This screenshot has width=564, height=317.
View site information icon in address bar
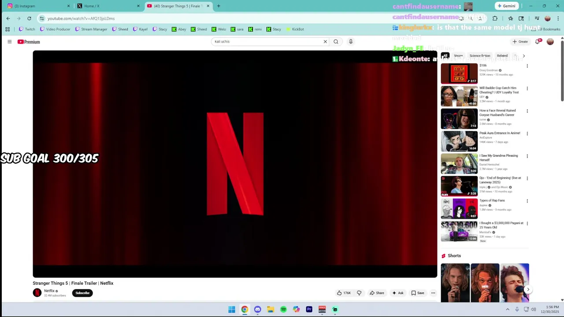click(x=42, y=18)
